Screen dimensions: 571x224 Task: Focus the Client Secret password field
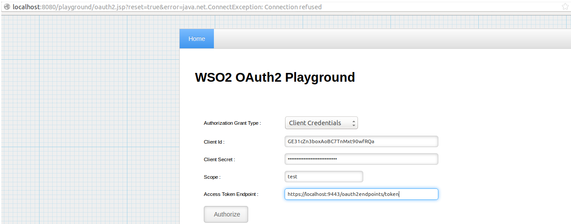tap(361, 159)
